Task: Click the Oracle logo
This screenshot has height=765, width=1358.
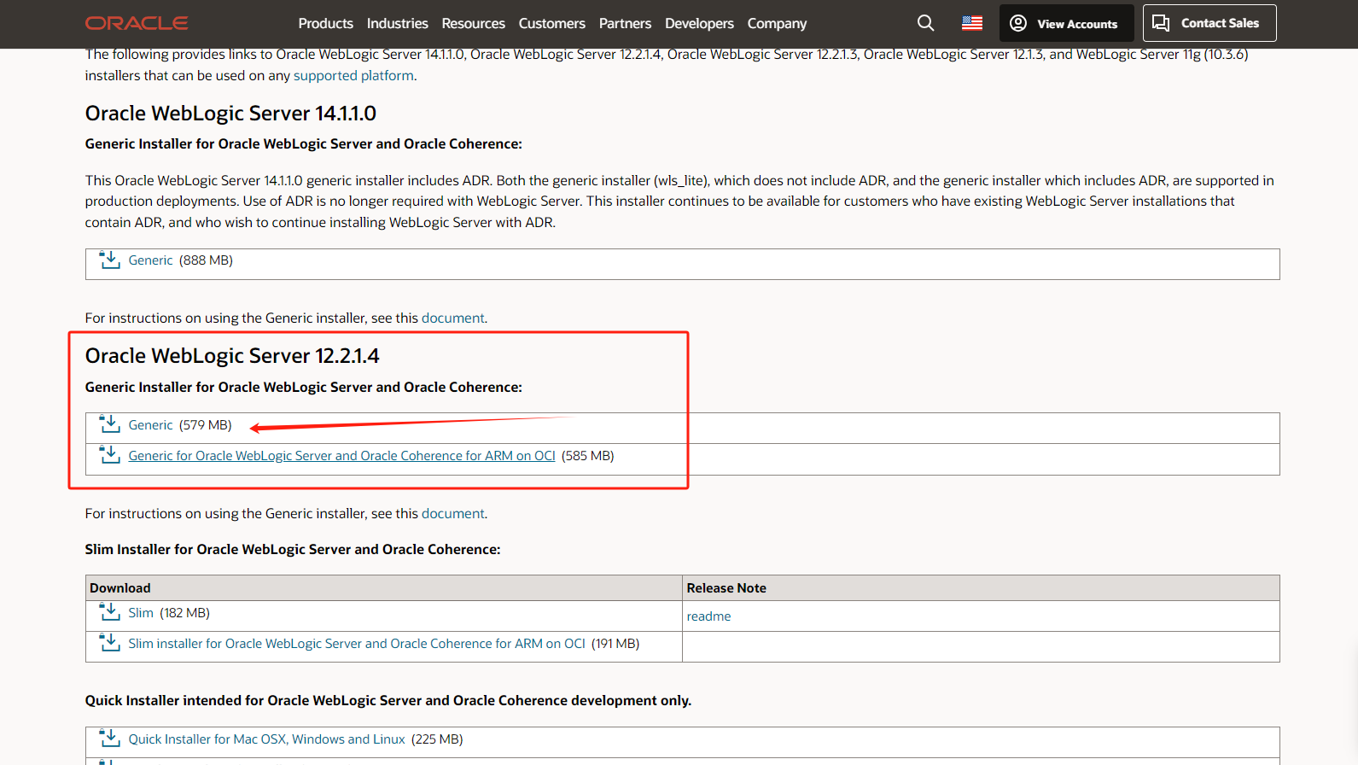Action: point(137,23)
